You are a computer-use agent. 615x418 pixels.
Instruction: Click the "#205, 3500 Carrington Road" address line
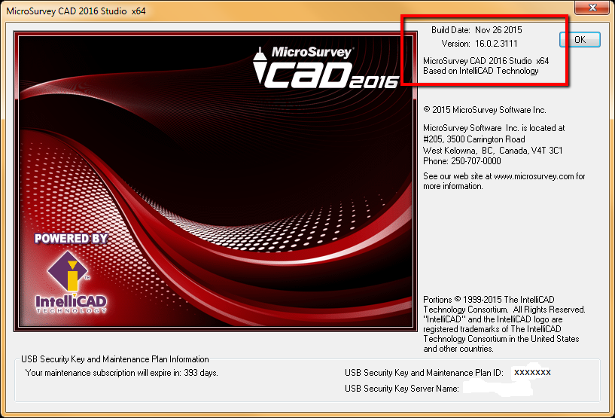473,139
